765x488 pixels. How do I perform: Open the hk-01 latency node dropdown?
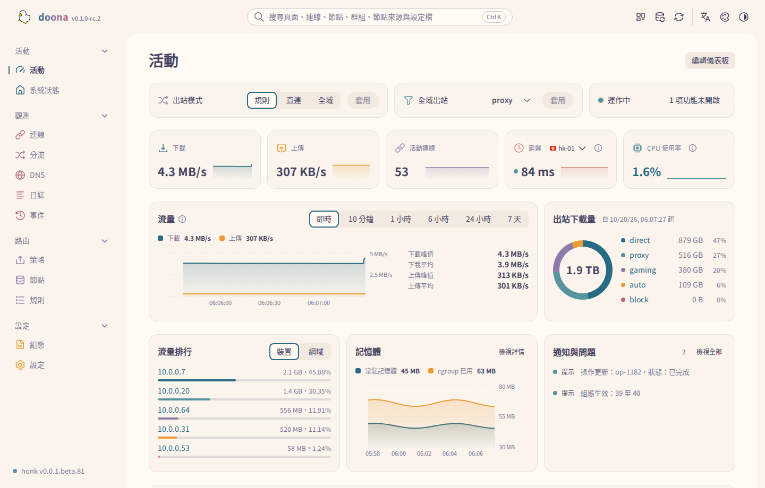coord(567,148)
